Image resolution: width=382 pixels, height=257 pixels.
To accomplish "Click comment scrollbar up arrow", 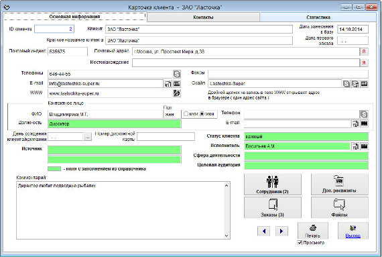I will [227, 186].
